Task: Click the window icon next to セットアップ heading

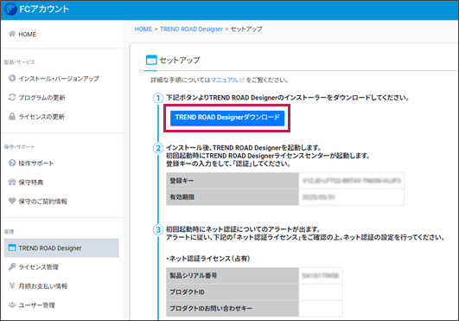Action: coord(151,60)
